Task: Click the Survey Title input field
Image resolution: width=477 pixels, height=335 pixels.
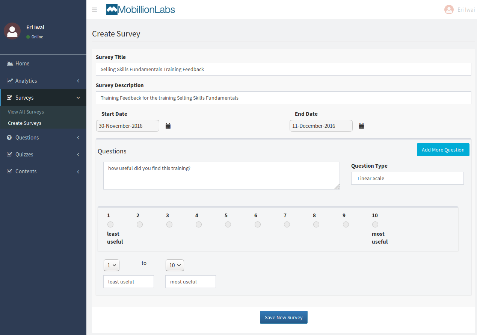Action: [x=283, y=69]
